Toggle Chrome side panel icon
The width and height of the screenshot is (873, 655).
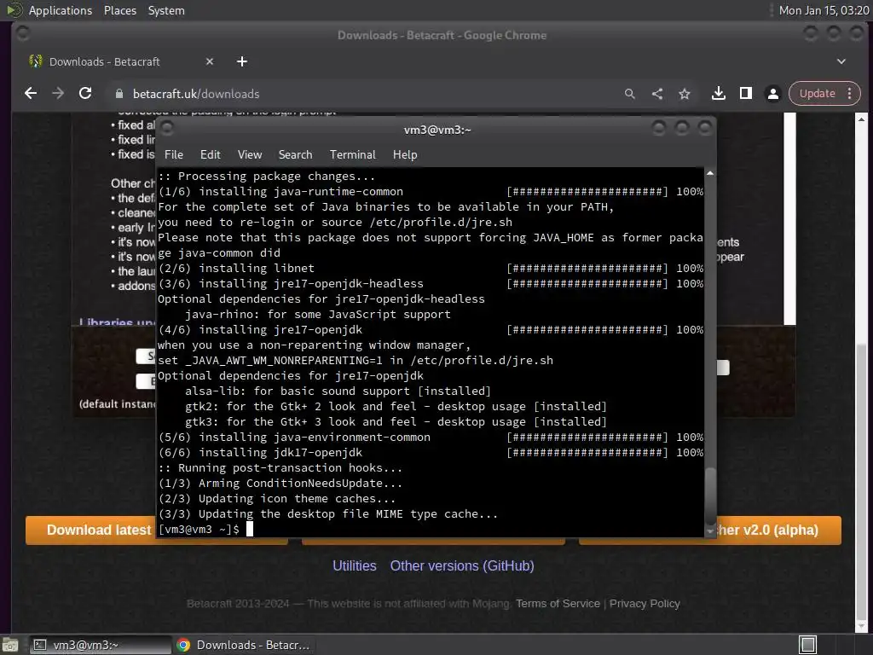745,94
